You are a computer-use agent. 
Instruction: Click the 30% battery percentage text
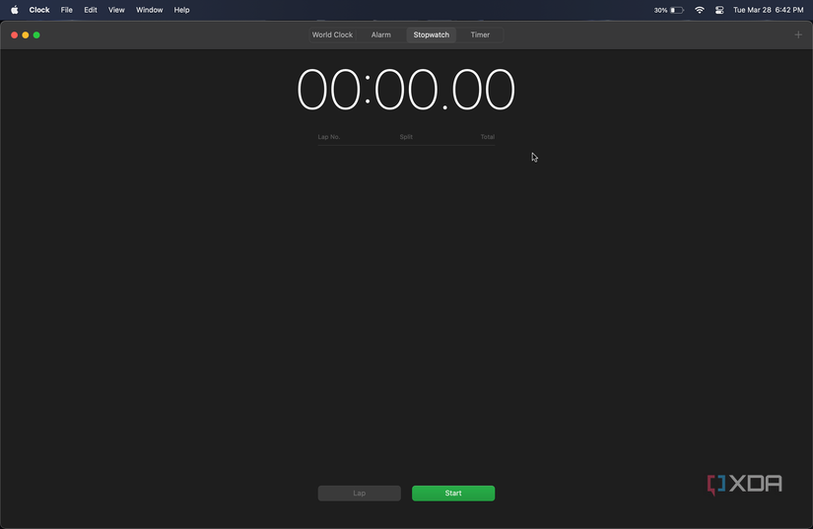pos(660,10)
